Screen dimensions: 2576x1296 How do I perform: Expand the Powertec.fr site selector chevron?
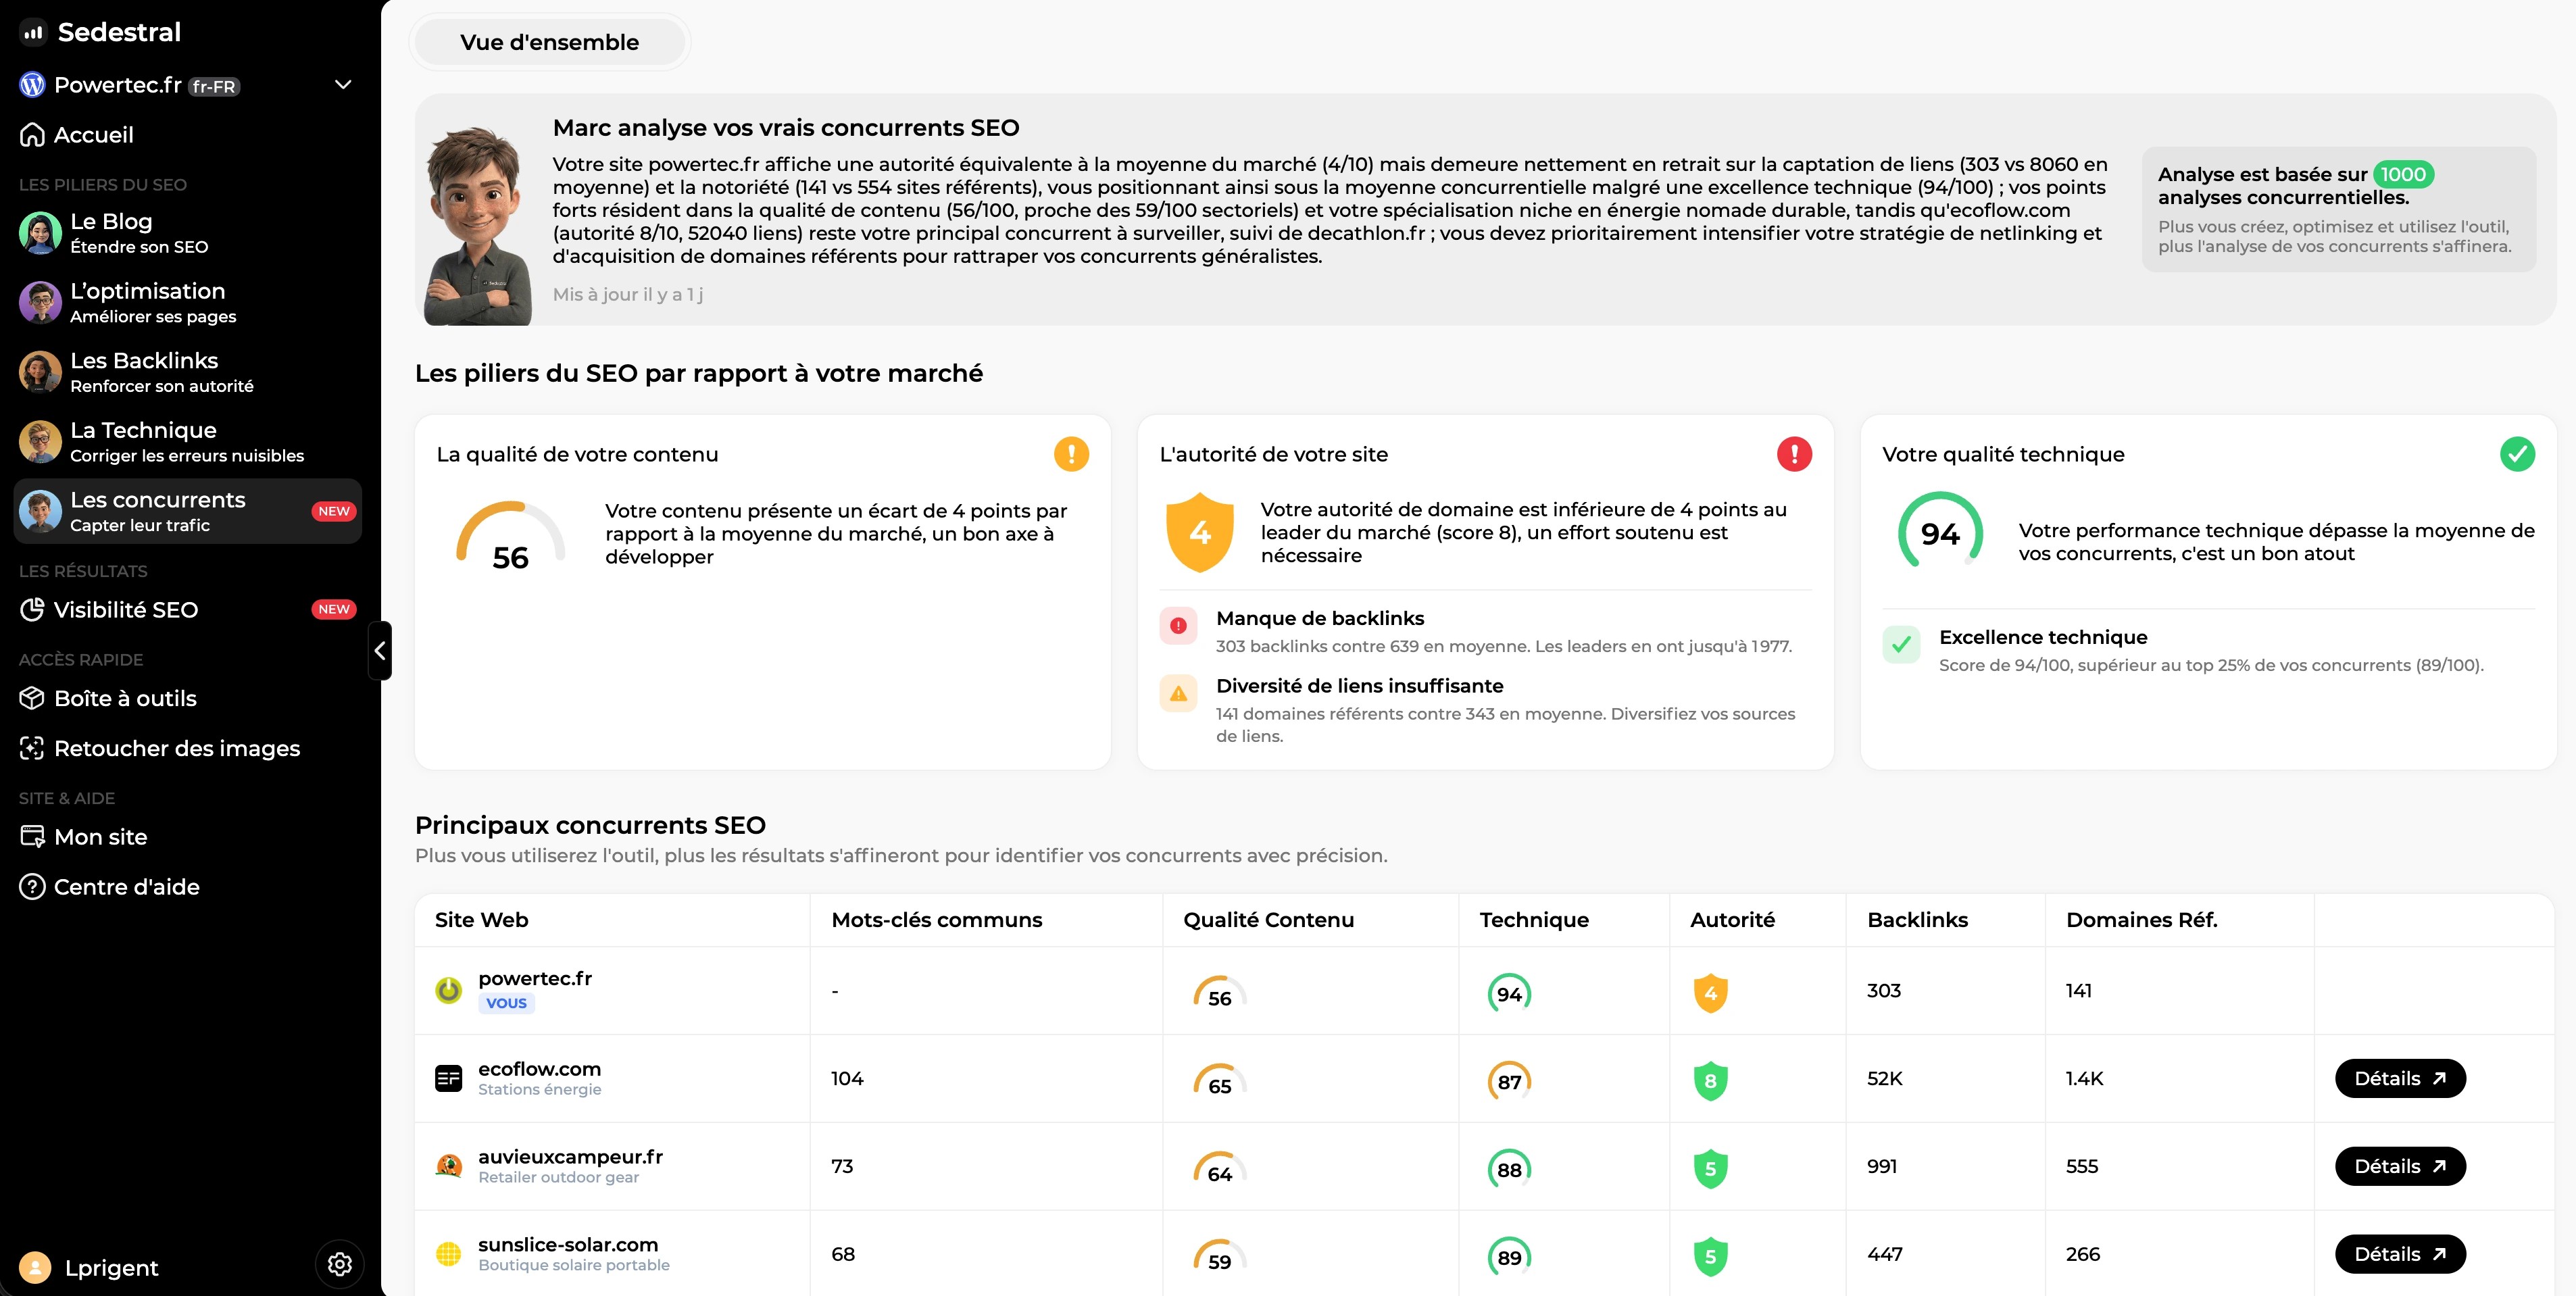(342, 84)
